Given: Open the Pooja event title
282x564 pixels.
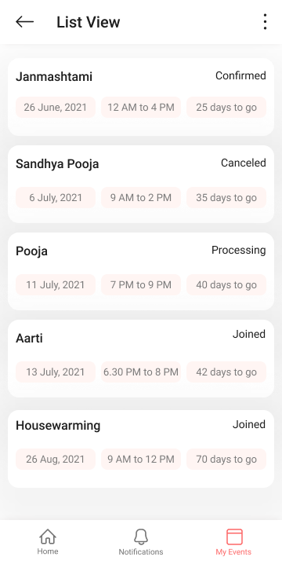Looking at the screenshot, I should point(31,251).
